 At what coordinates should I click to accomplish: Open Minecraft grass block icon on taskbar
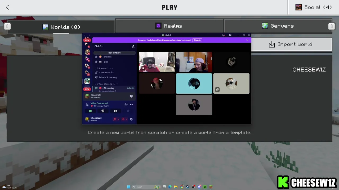coord(211,187)
